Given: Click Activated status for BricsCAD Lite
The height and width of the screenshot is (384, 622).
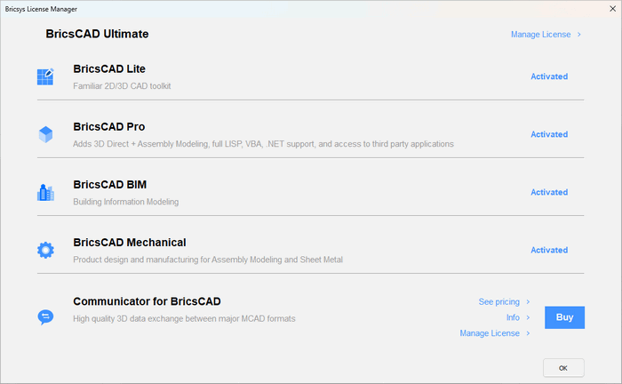Looking at the screenshot, I should tap(549, 76).
